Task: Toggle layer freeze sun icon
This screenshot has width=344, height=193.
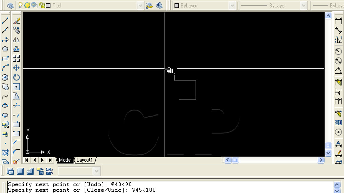Action: [27, 5]
